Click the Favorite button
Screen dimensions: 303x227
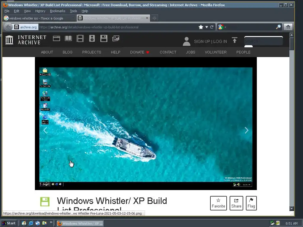(x=218, y=203)
